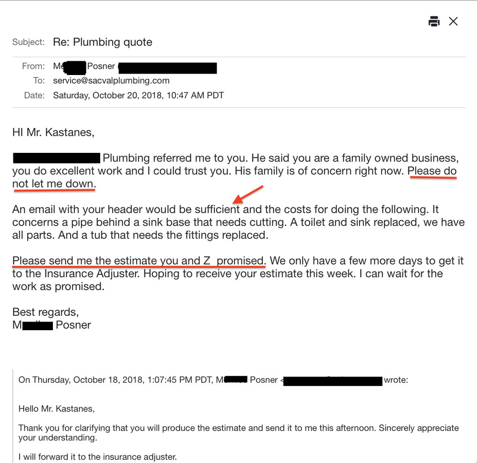Image resolution: width=477 pixels, height=463 pixels.
Task: Click the greeting "HI Mr. Kastanes,"
Action: coord(53,132)
